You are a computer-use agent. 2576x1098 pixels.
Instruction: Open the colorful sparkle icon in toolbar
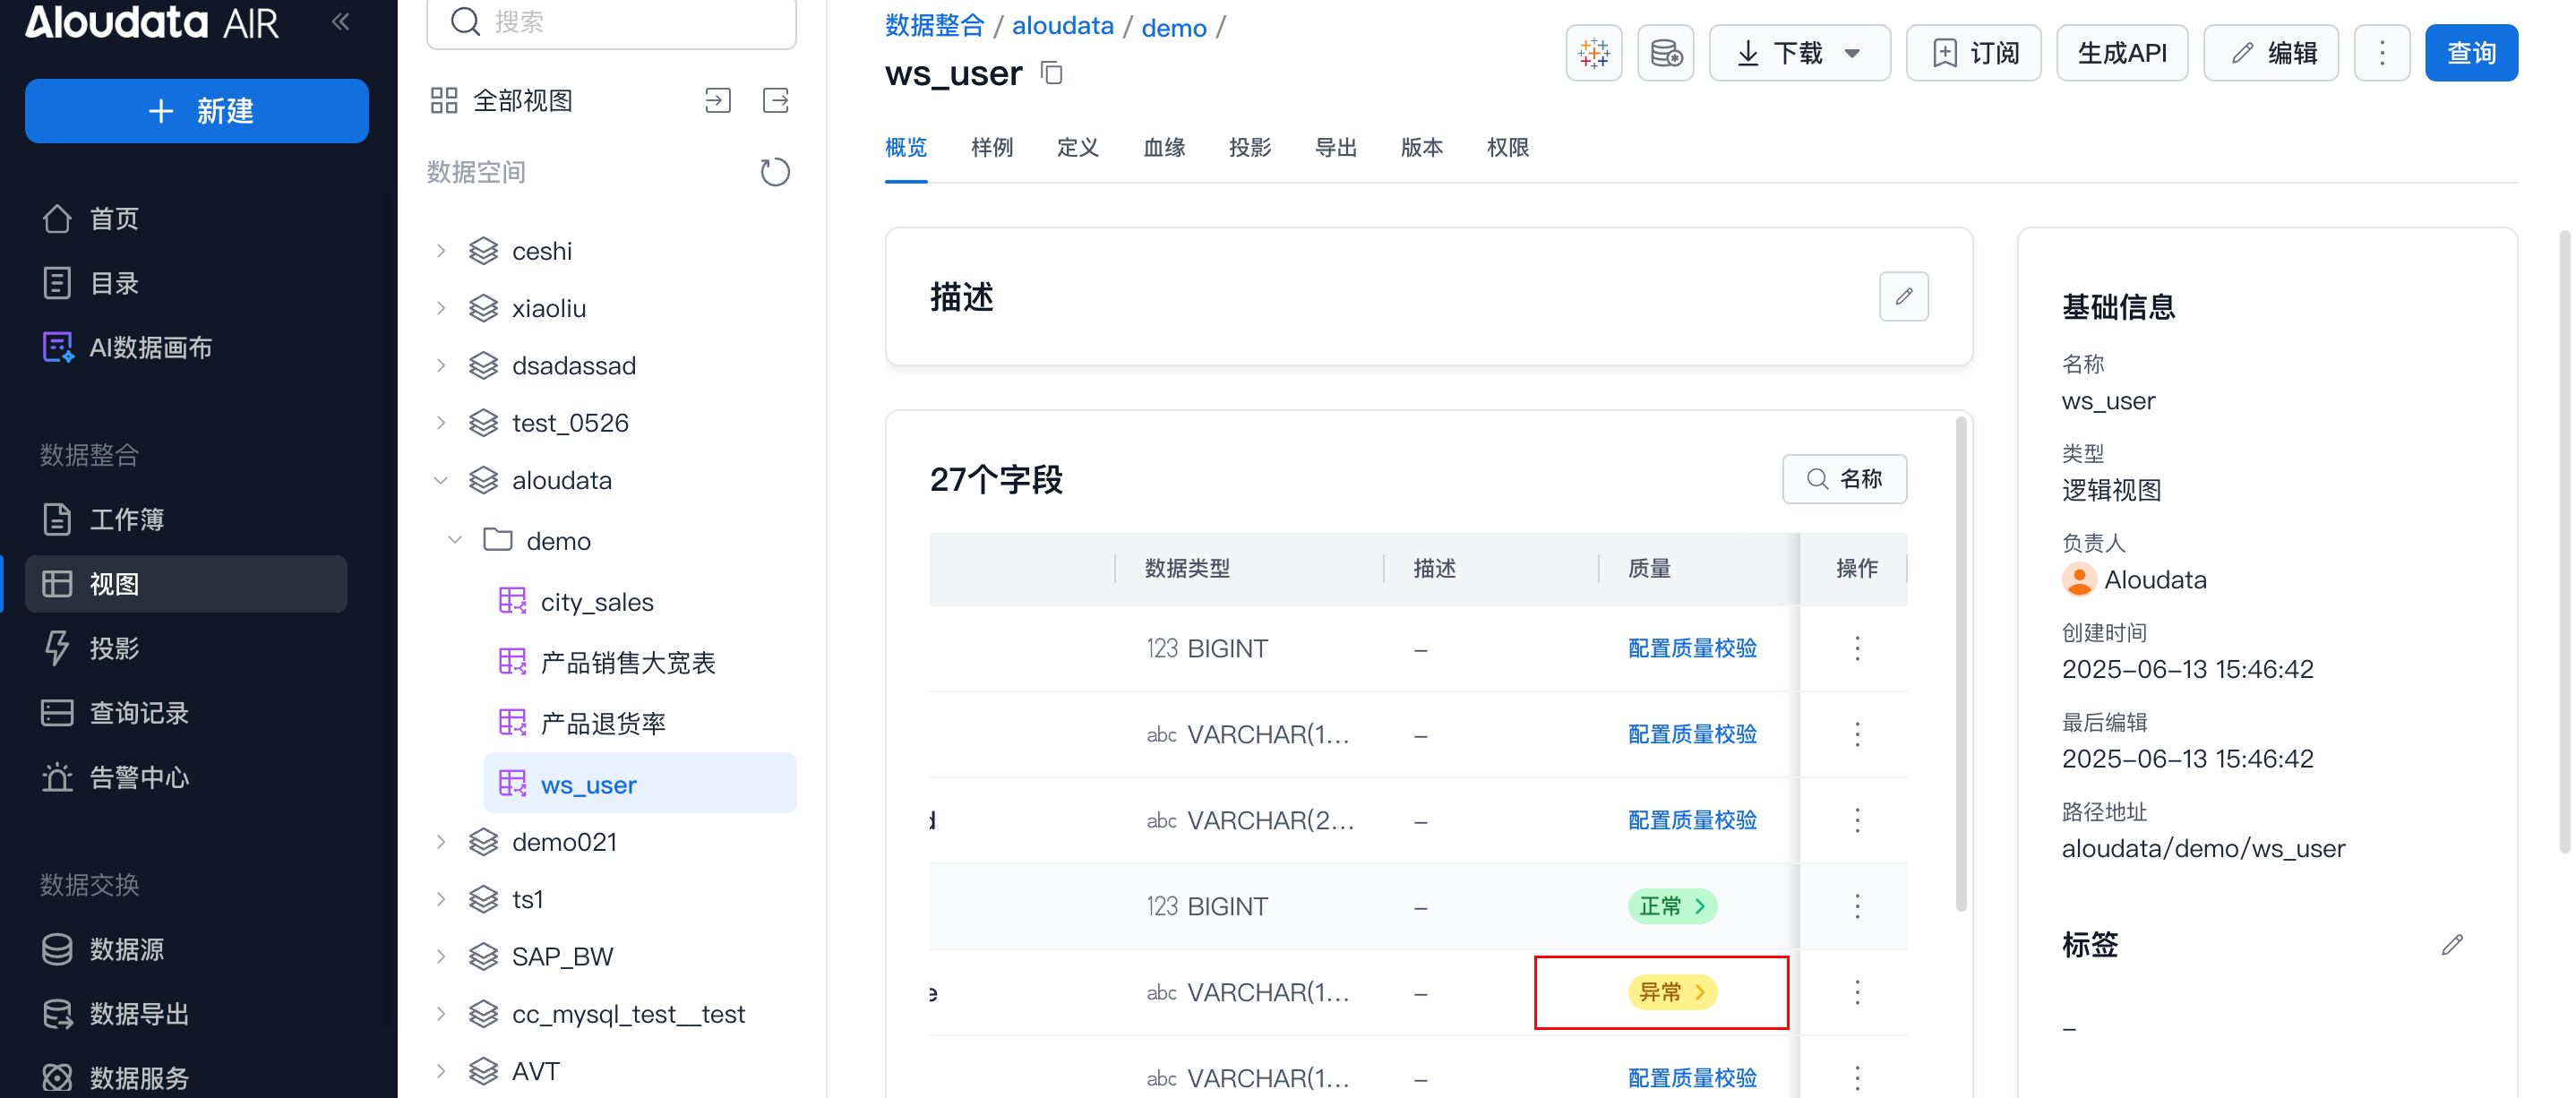point(1593,53)
